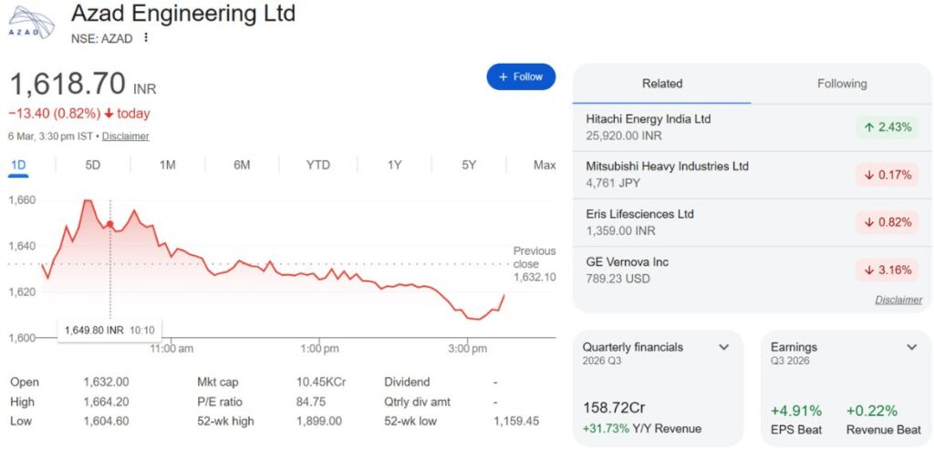Viewport: 934px width, 459px height.
Task: Click the 3:00 pm axis label
Action: (468, 349)
